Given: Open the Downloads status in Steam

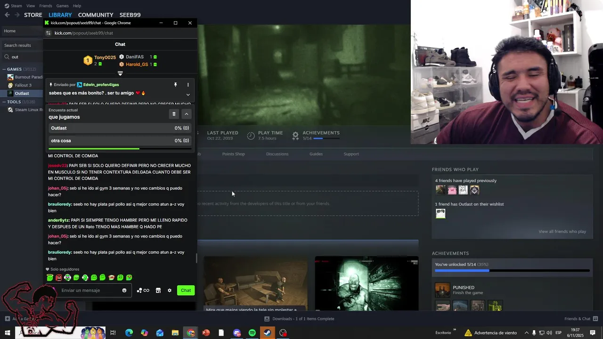Looking at the screenshot, I should point(299,319).
